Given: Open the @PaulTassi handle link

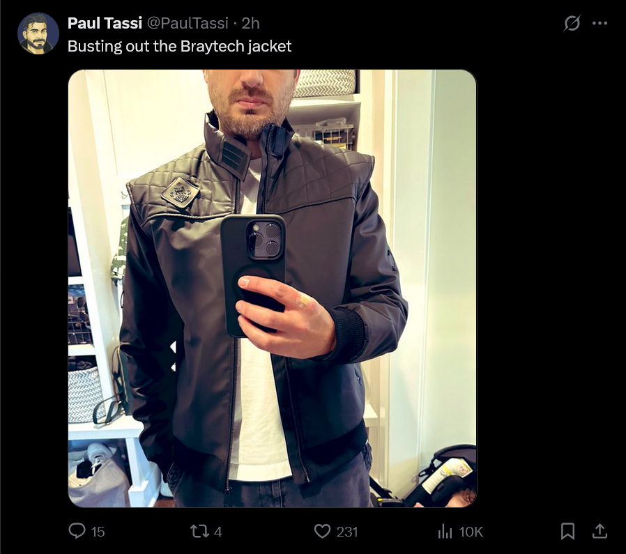Looking at the screenshot, I should coord(188,23).
